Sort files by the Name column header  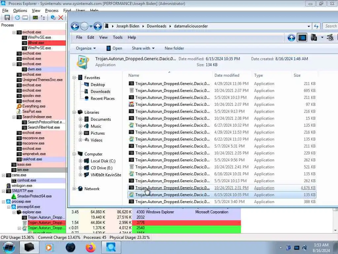[169, 75]
